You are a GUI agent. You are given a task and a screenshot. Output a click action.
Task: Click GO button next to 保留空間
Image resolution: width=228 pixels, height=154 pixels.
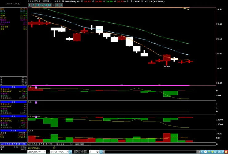(x=101, y=152)
